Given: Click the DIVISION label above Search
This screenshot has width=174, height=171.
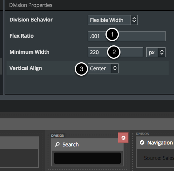Looking at the screenshot, I should [x=58, y=136].
